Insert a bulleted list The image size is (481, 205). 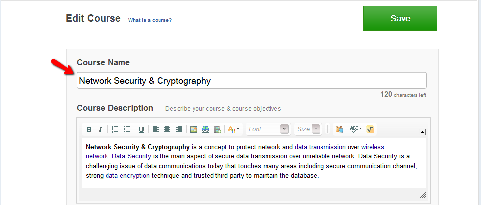127,129
